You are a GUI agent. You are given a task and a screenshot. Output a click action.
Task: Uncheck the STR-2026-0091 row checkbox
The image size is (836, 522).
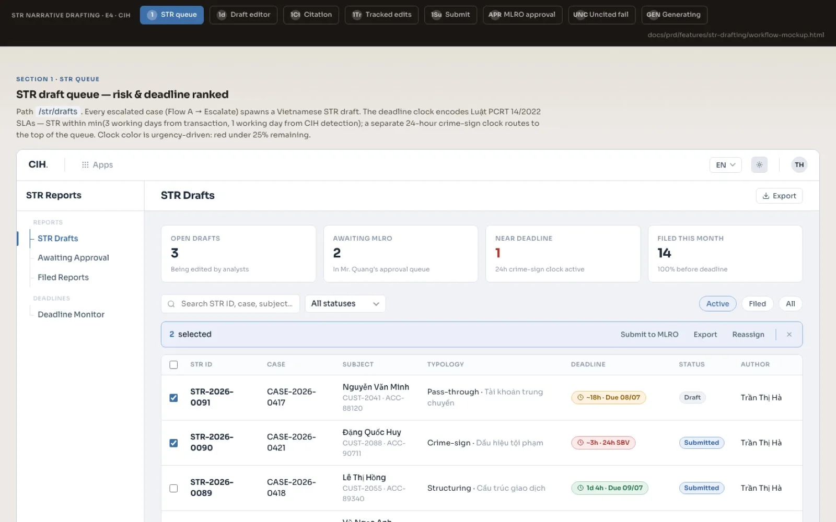point(173,398)
